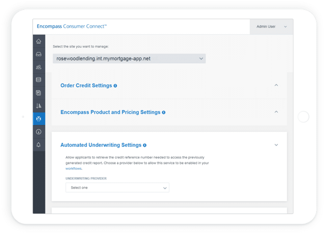
Task: Click info icon beside Automated Underwriting Settings
Action: point(145,145)
